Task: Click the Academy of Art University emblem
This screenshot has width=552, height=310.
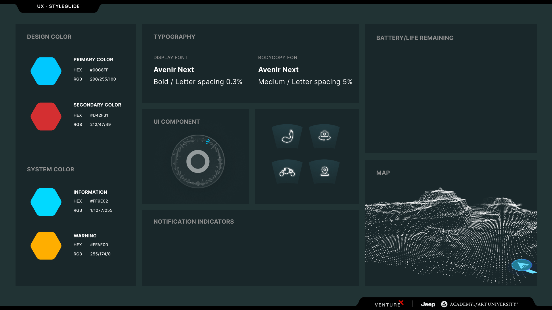Action: (x=444, y=304)
